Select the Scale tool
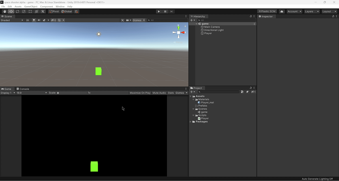The image size is (339, 181). pyautogui.click(x=24, y=11)
